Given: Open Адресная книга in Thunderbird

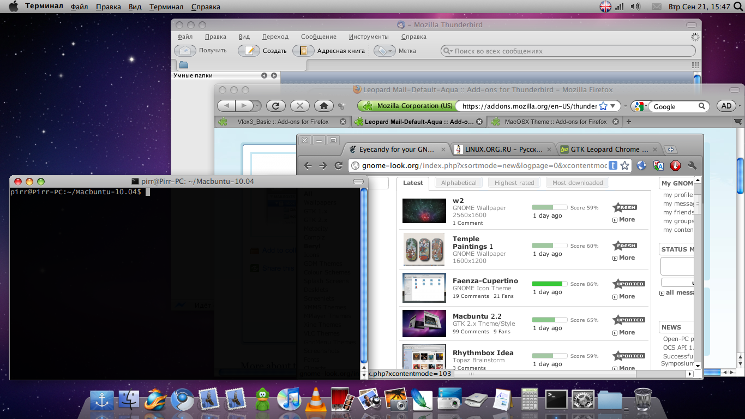Looking at the screenshot, I should [x=329, y=51].
